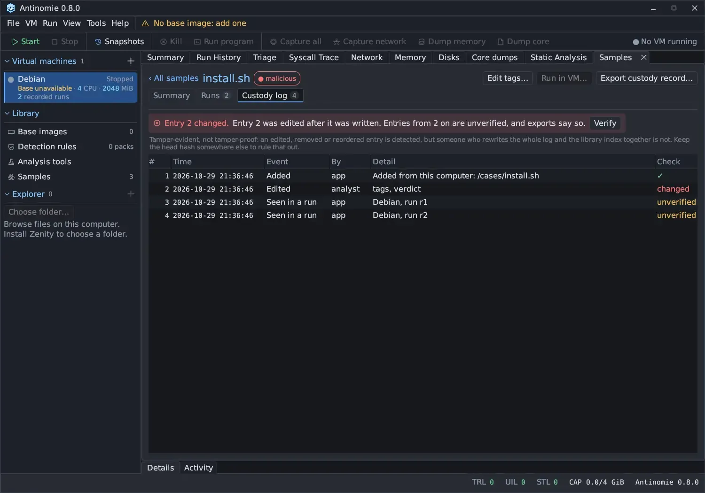
Task: Click the warning icon before No base image
Action: [x=145, y=23]
